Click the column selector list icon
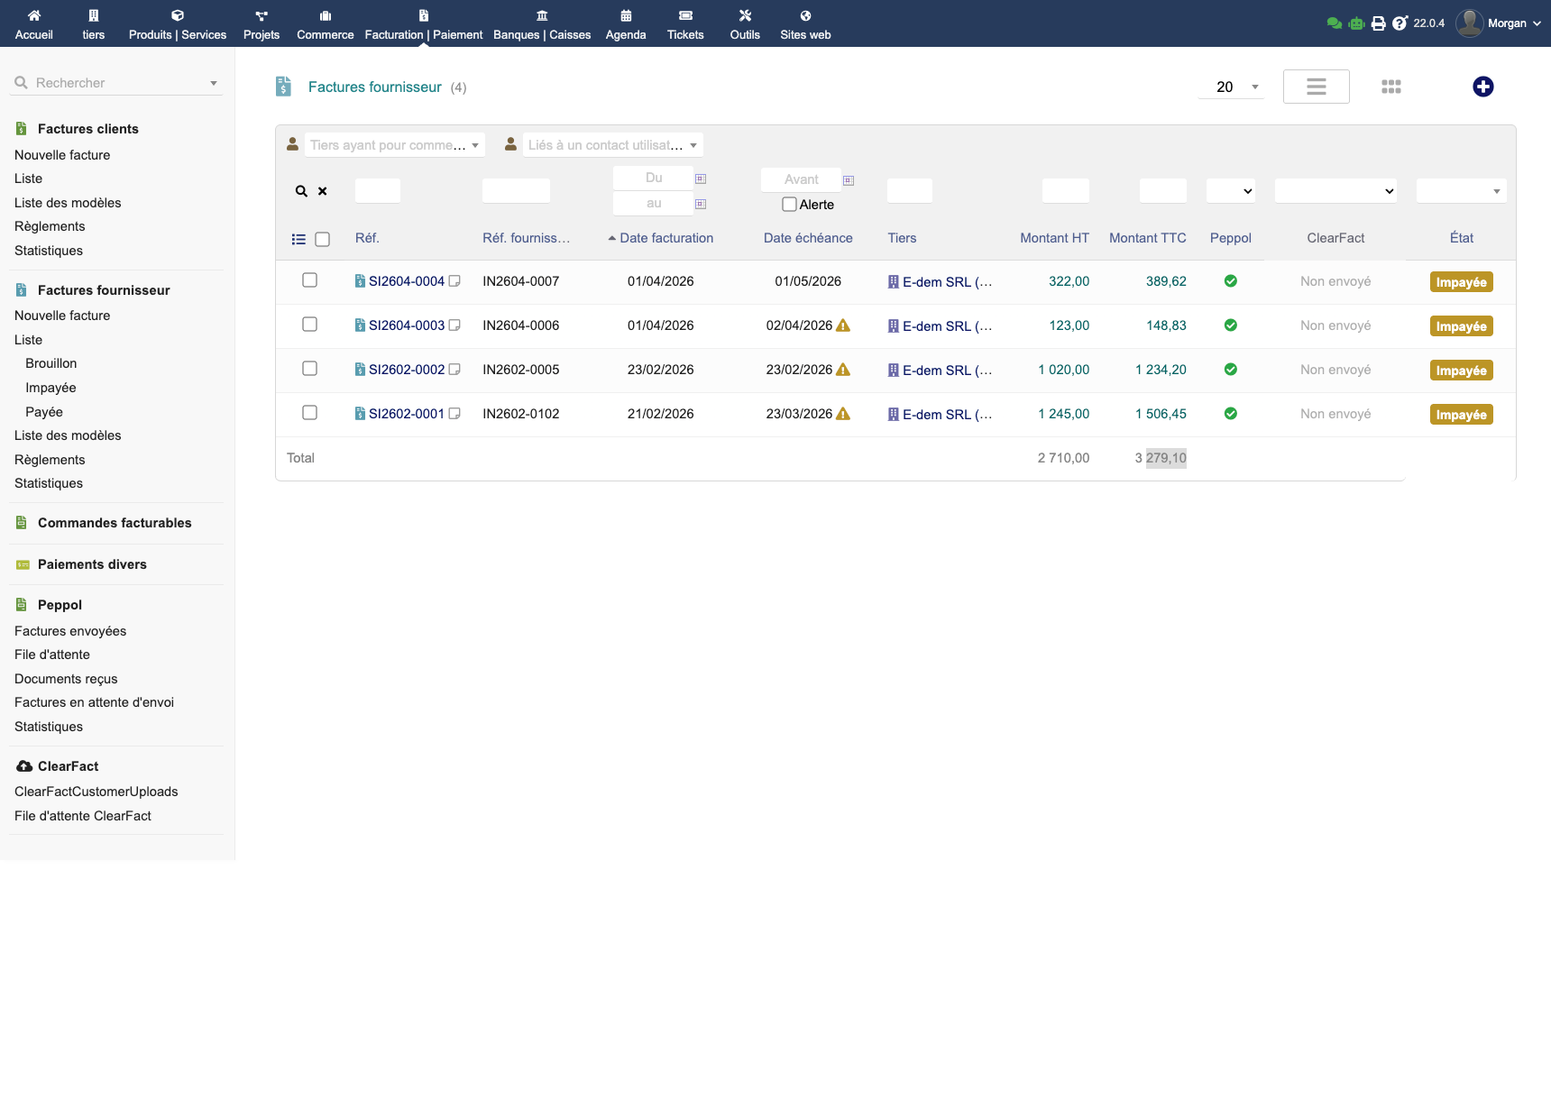This screenshot has height=1099, width=1551. point(298,239)
